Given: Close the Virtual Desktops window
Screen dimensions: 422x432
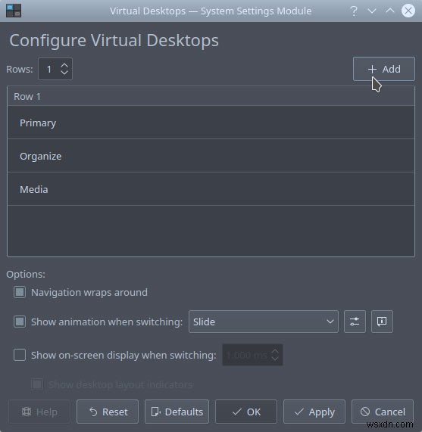Looking at the screenshot, I should coord(408,11).
